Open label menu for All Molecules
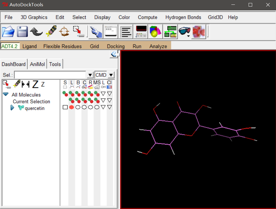Screen dimensions: 276x209 103,94
